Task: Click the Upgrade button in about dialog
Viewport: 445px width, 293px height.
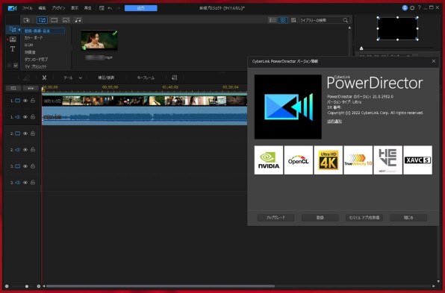Action: pos(276,218)
